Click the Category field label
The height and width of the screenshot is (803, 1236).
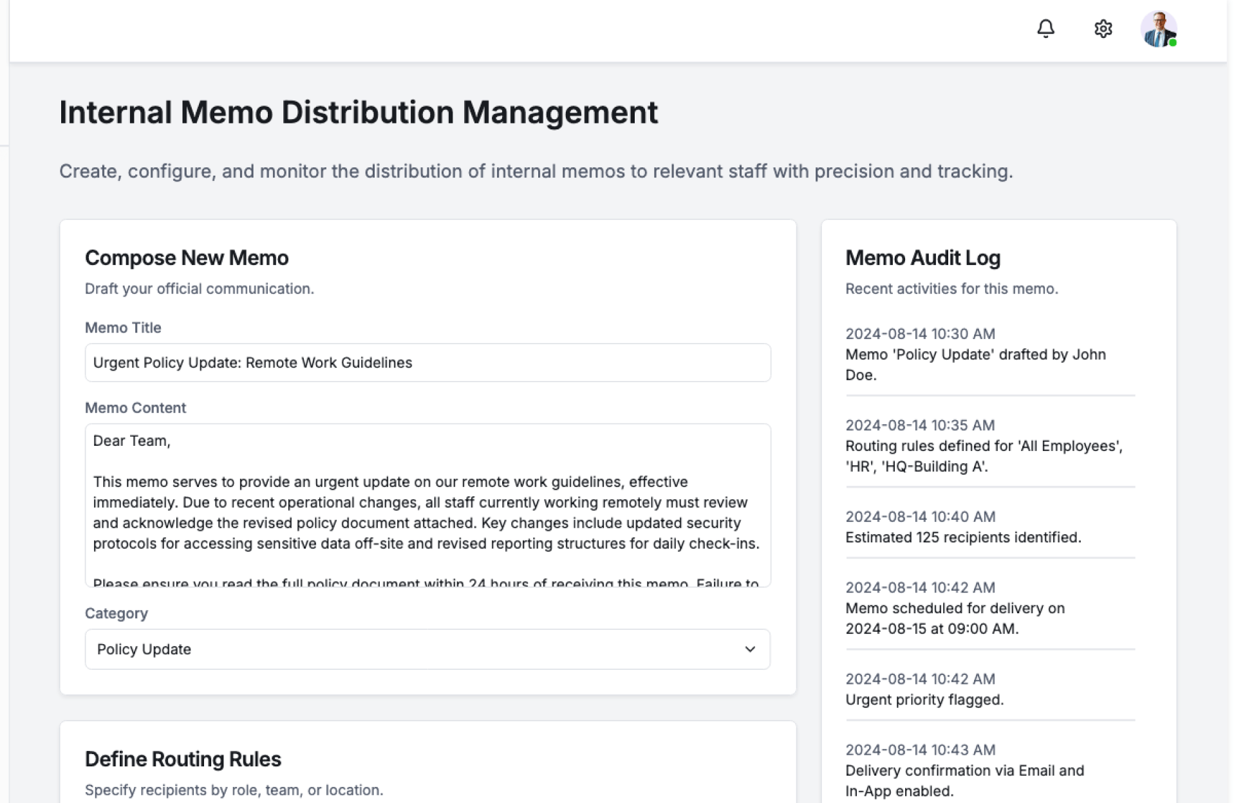click(117, 613)
